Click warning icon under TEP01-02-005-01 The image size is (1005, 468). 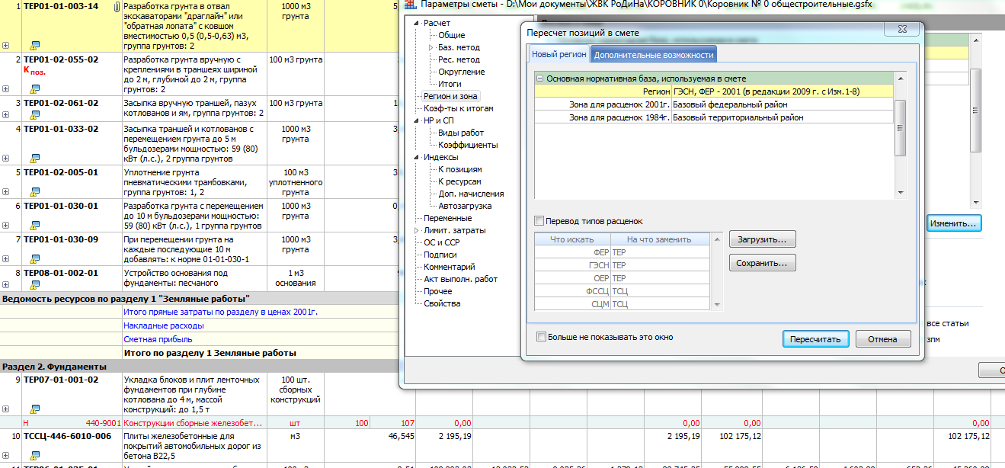pyautogui.click(x=34, y=191)
